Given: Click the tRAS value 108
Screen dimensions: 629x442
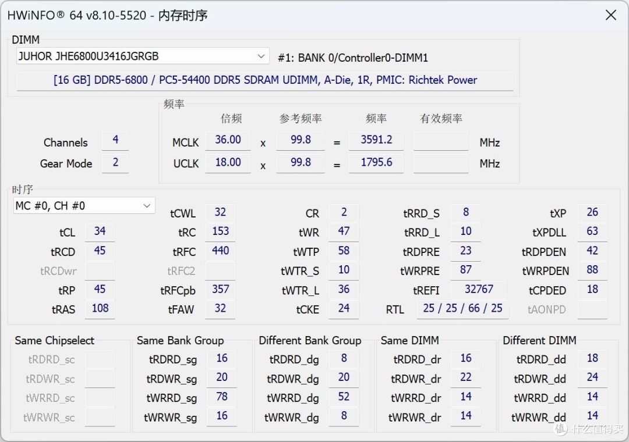Looking at the screenshot, I should click(100, 309).
